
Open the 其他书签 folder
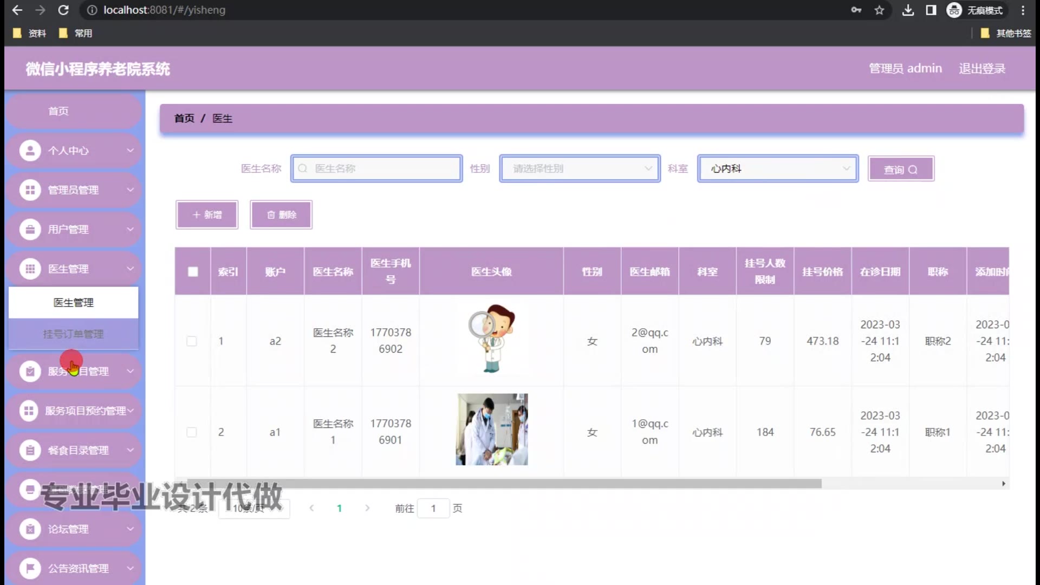coord(1006,33)
